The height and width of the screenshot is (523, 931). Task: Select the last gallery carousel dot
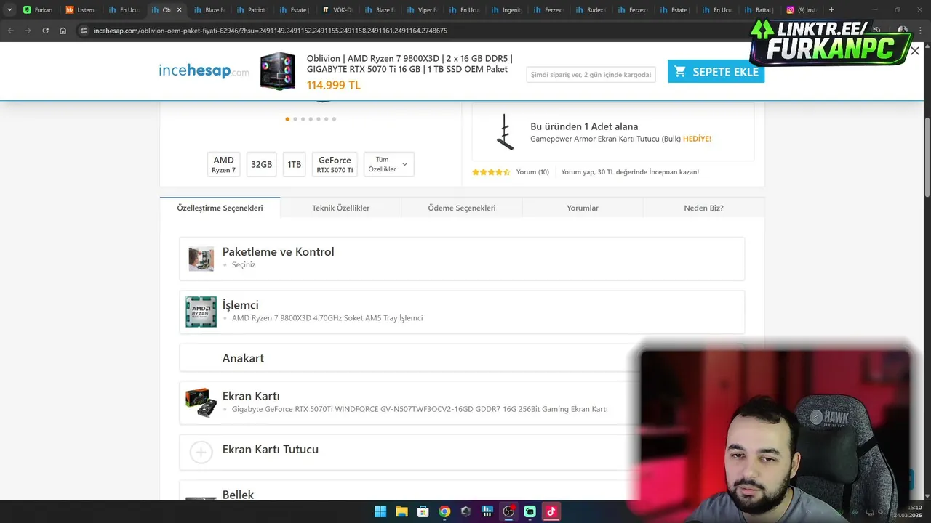click(x=334, y=119)
